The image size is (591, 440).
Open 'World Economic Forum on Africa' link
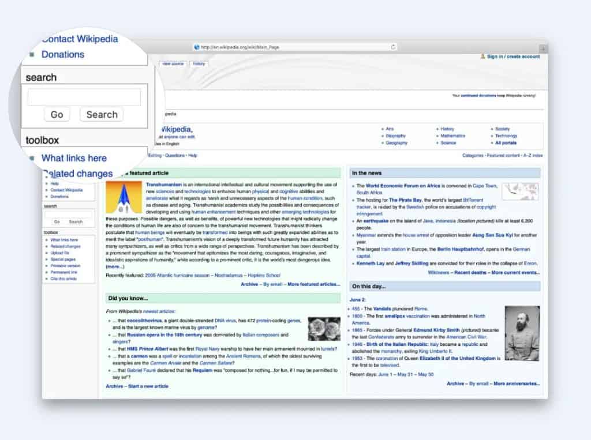pyautogui.click(x=403, y=186)
